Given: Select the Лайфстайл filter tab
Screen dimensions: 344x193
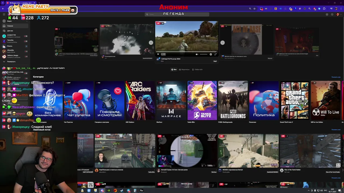Looking at the screenshot, I should pos(197,69).
